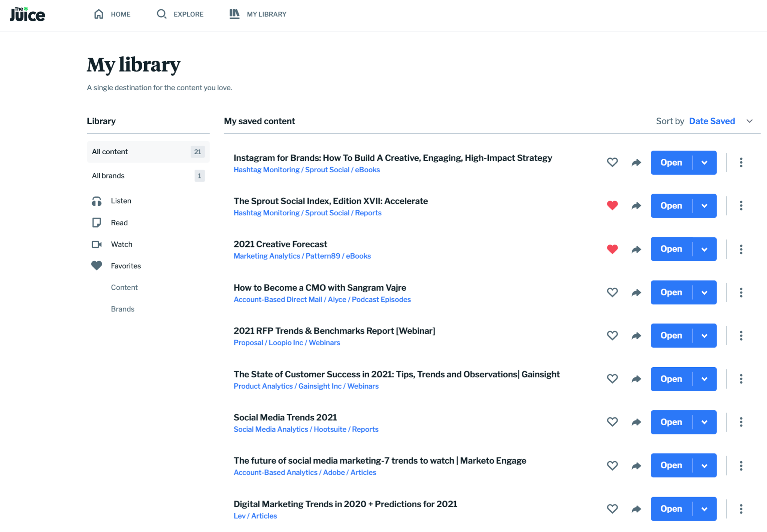Go to the Explore nav item

click(180, 14)
